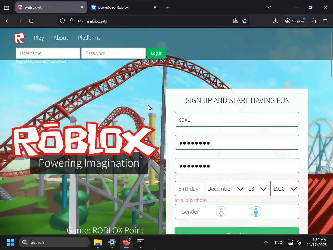Open the Downloads panel
The image size is (333, 250).
pyautogui.click(x=275, y=21)
